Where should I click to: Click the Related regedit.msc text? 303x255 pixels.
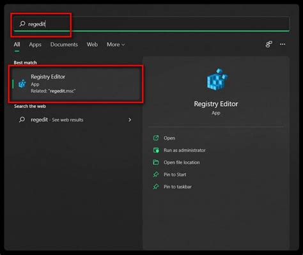(x=53, y=91)
